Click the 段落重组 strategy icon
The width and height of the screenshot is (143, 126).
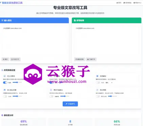click(97, 76)
